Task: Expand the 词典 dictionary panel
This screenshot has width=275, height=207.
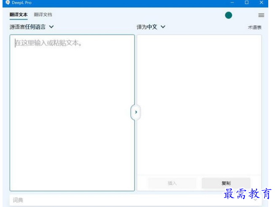Action: click(x=135, y=200)
